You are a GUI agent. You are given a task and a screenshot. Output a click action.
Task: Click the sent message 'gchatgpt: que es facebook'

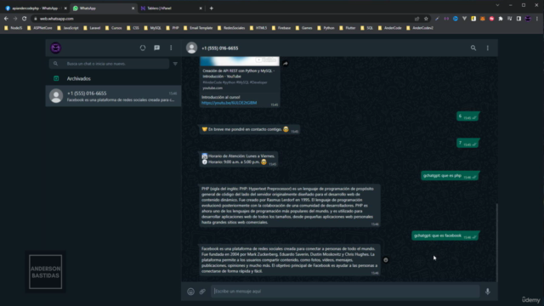point(445,236)
